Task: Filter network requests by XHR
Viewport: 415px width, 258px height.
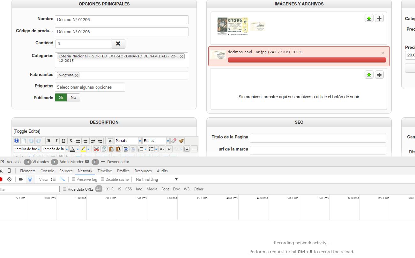Action: coord(110,189)
